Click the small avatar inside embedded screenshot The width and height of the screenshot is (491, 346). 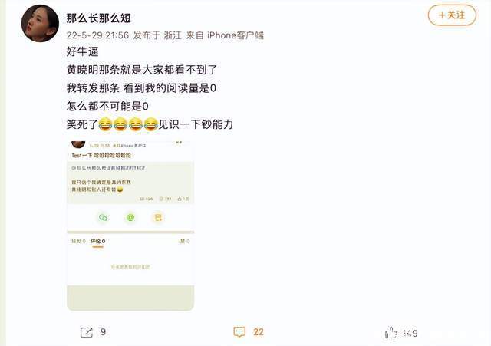point(78,144)
